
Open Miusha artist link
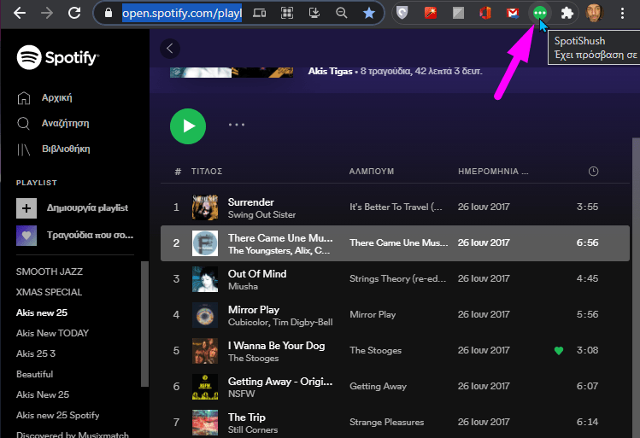tap(243, 286)
